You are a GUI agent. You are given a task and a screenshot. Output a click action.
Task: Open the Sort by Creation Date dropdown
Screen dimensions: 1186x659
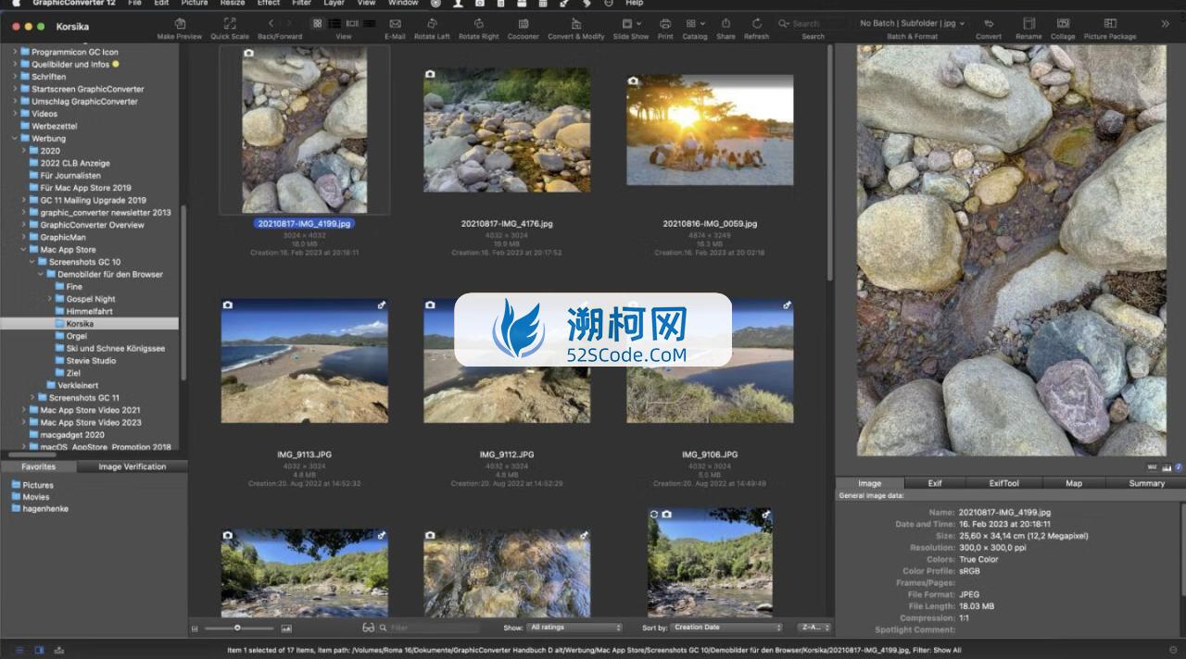click(727, 628)
